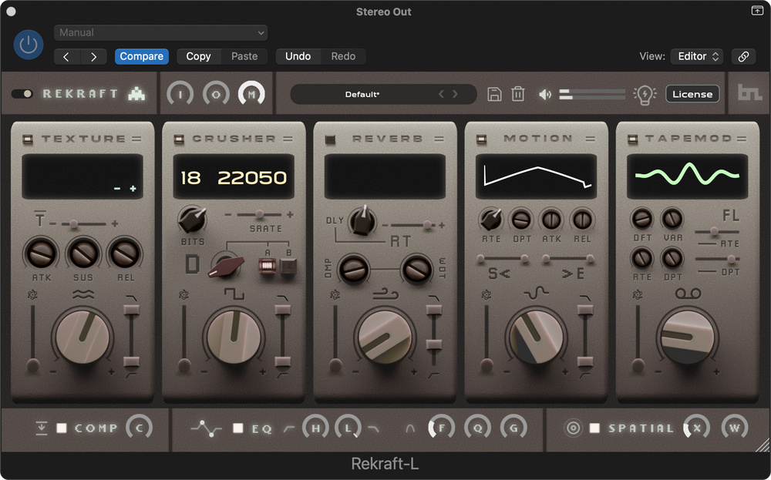Image resolution: width=771 pixels, height=480 pixels.
Task: Click the License button
Action: pos(692,94)
